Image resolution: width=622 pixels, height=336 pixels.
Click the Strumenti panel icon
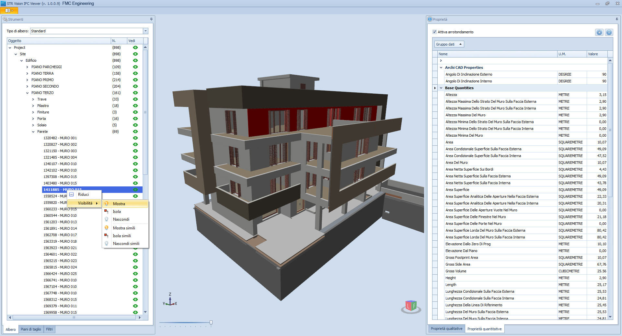pyautogui.click(x=5, y=19)
